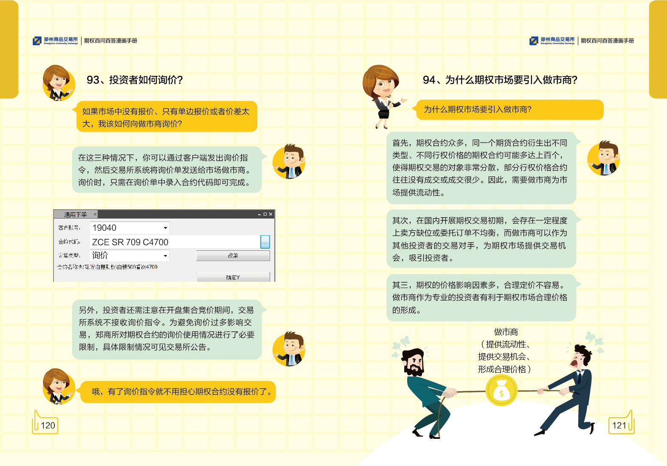Switch to the 通用下单 tab
The image size is (667, 466).
tap(75, 214)
